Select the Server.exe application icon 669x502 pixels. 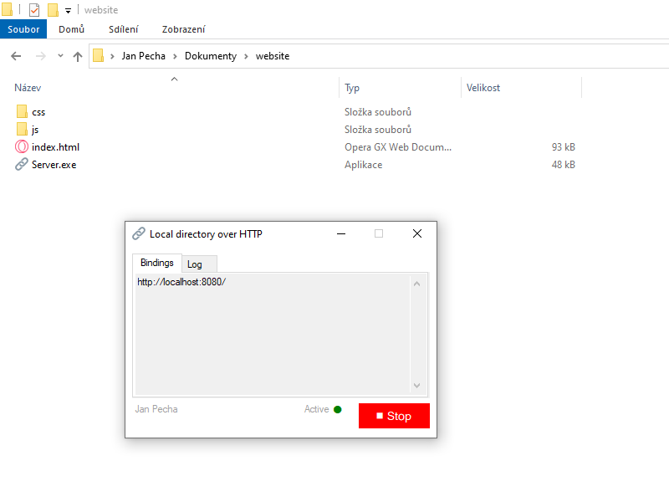coord(22,165)
